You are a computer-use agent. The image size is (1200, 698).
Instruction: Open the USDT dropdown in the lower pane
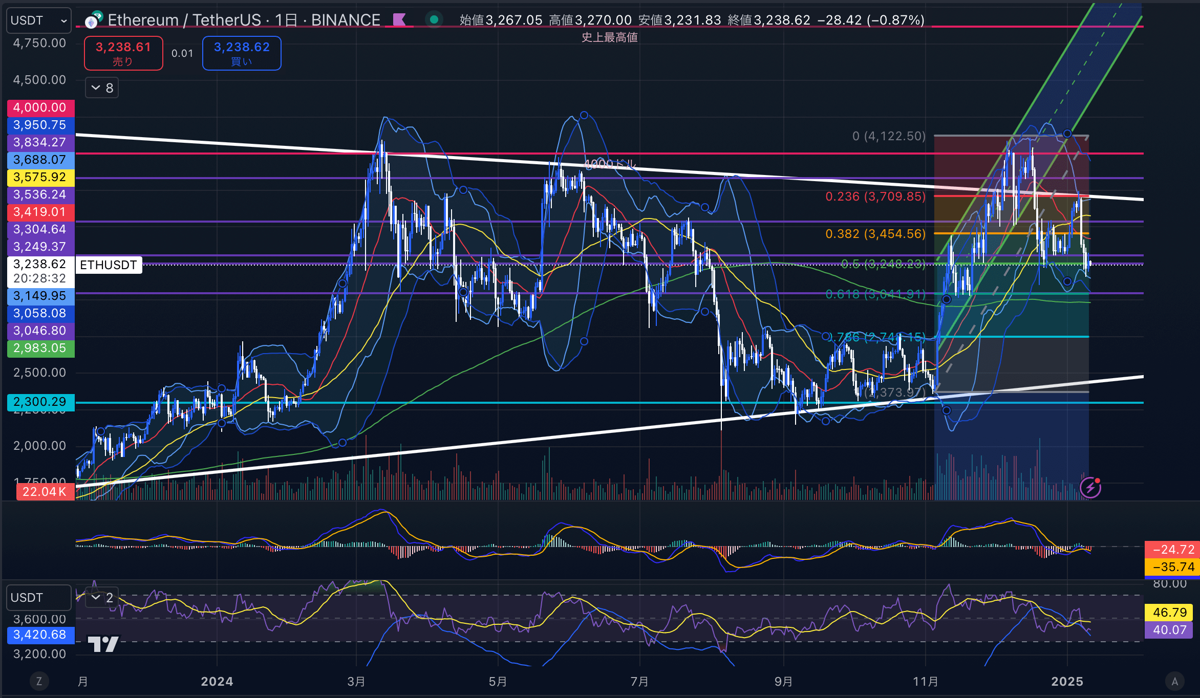(39, 598)
